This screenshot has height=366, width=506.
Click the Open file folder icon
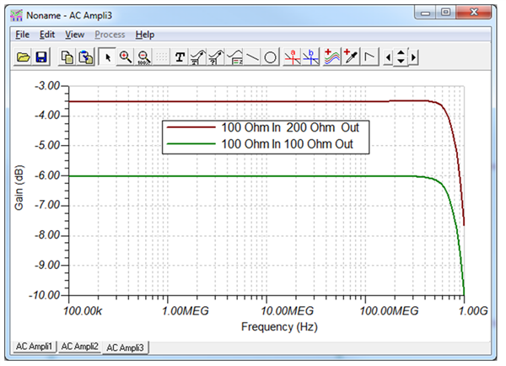coord(24,57)
